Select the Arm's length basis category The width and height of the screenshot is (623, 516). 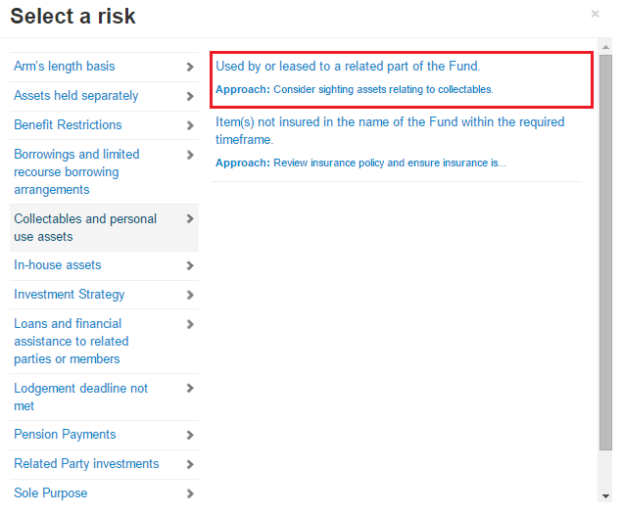point(65,67)
